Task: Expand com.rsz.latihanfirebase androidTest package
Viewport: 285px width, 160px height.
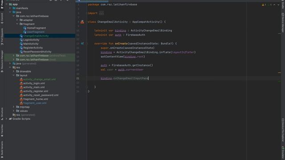Action: pos(14,56)
